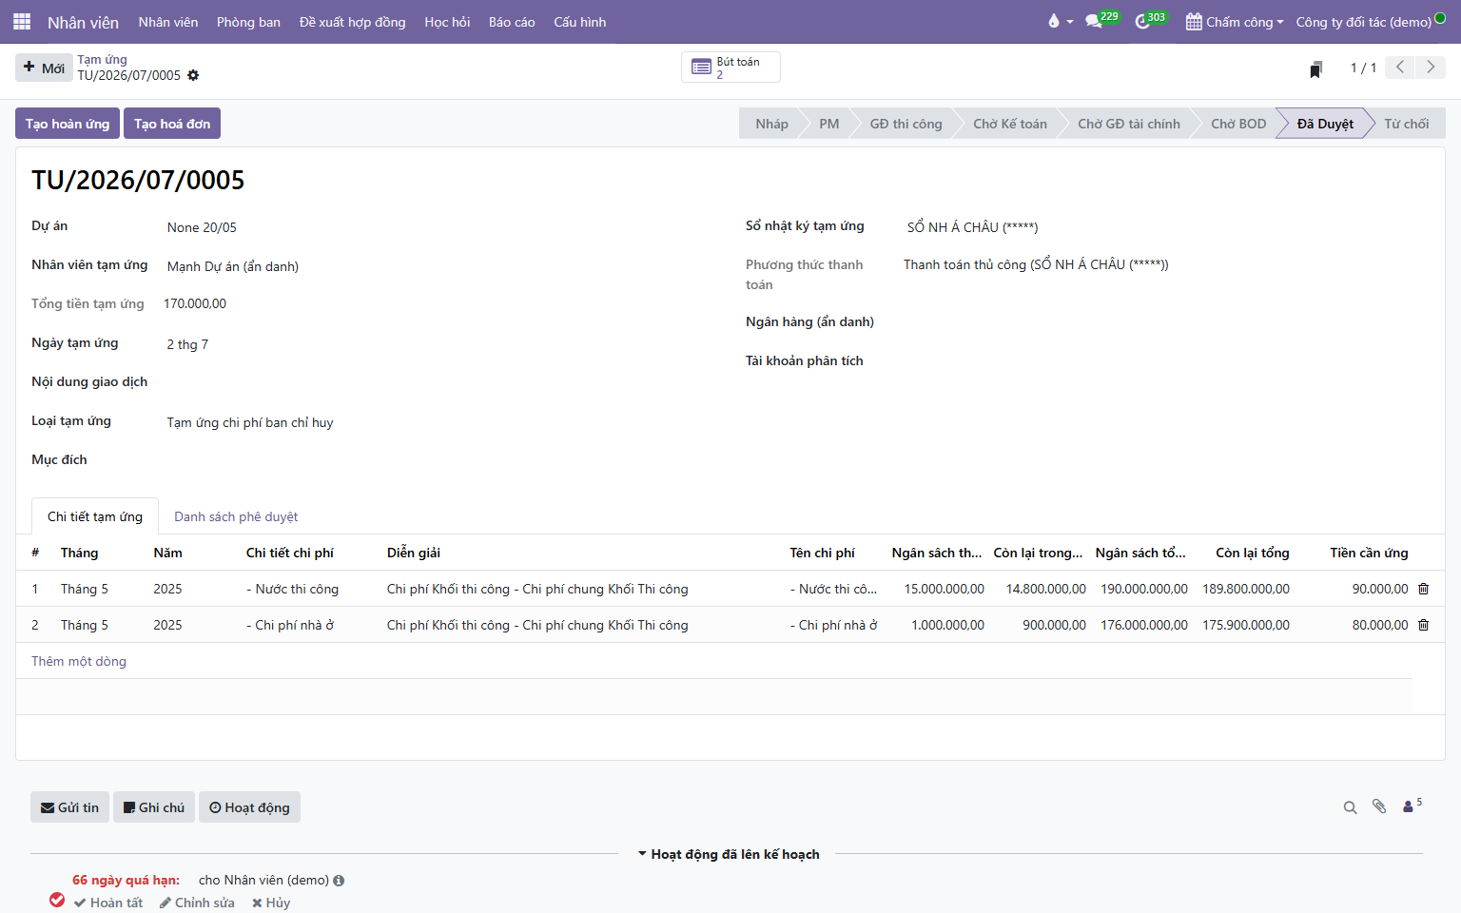Search chatter messages with magnifier icon
The width and height of the screenshot is (1461, 913).
(1350, 807)
